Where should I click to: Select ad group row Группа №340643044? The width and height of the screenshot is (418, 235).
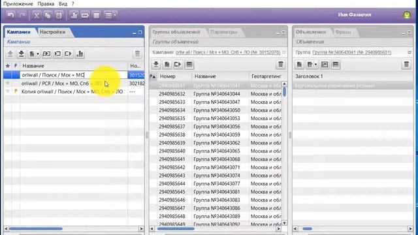(216, 94)
